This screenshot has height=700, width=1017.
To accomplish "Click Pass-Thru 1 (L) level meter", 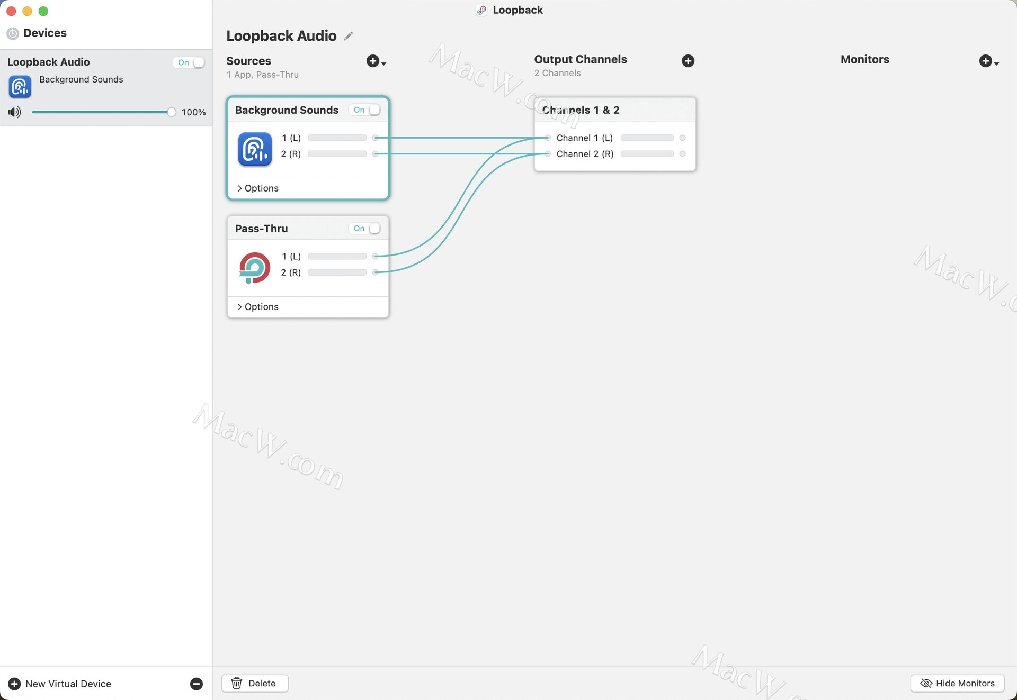I will click(x=337, y=257).
